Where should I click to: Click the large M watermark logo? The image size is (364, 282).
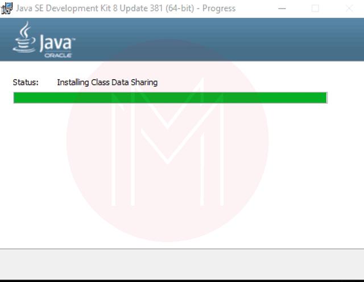(168, 141)
